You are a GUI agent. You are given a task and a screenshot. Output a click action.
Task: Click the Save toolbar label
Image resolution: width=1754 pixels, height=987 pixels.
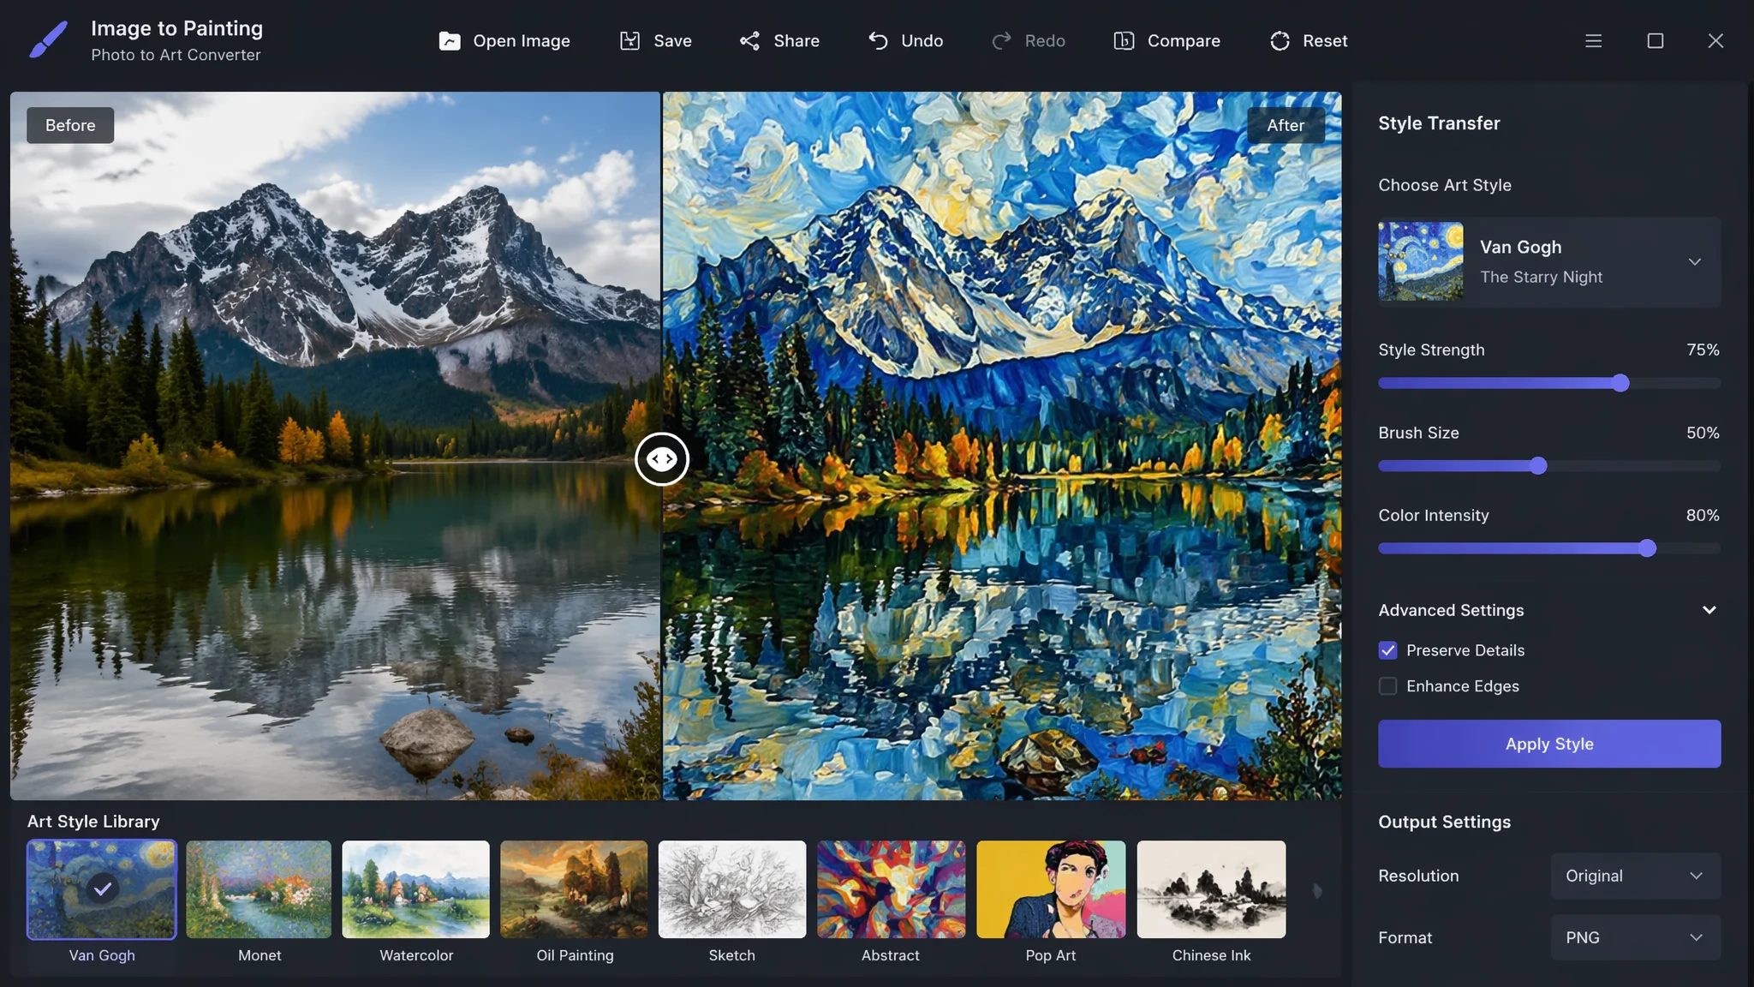[672, 41]
